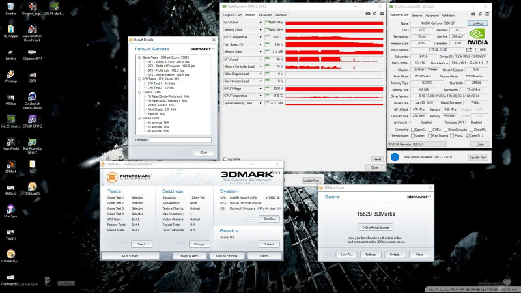Select the 780001 desktop file
The image size is (521, 293).
(x=10, y=234)
